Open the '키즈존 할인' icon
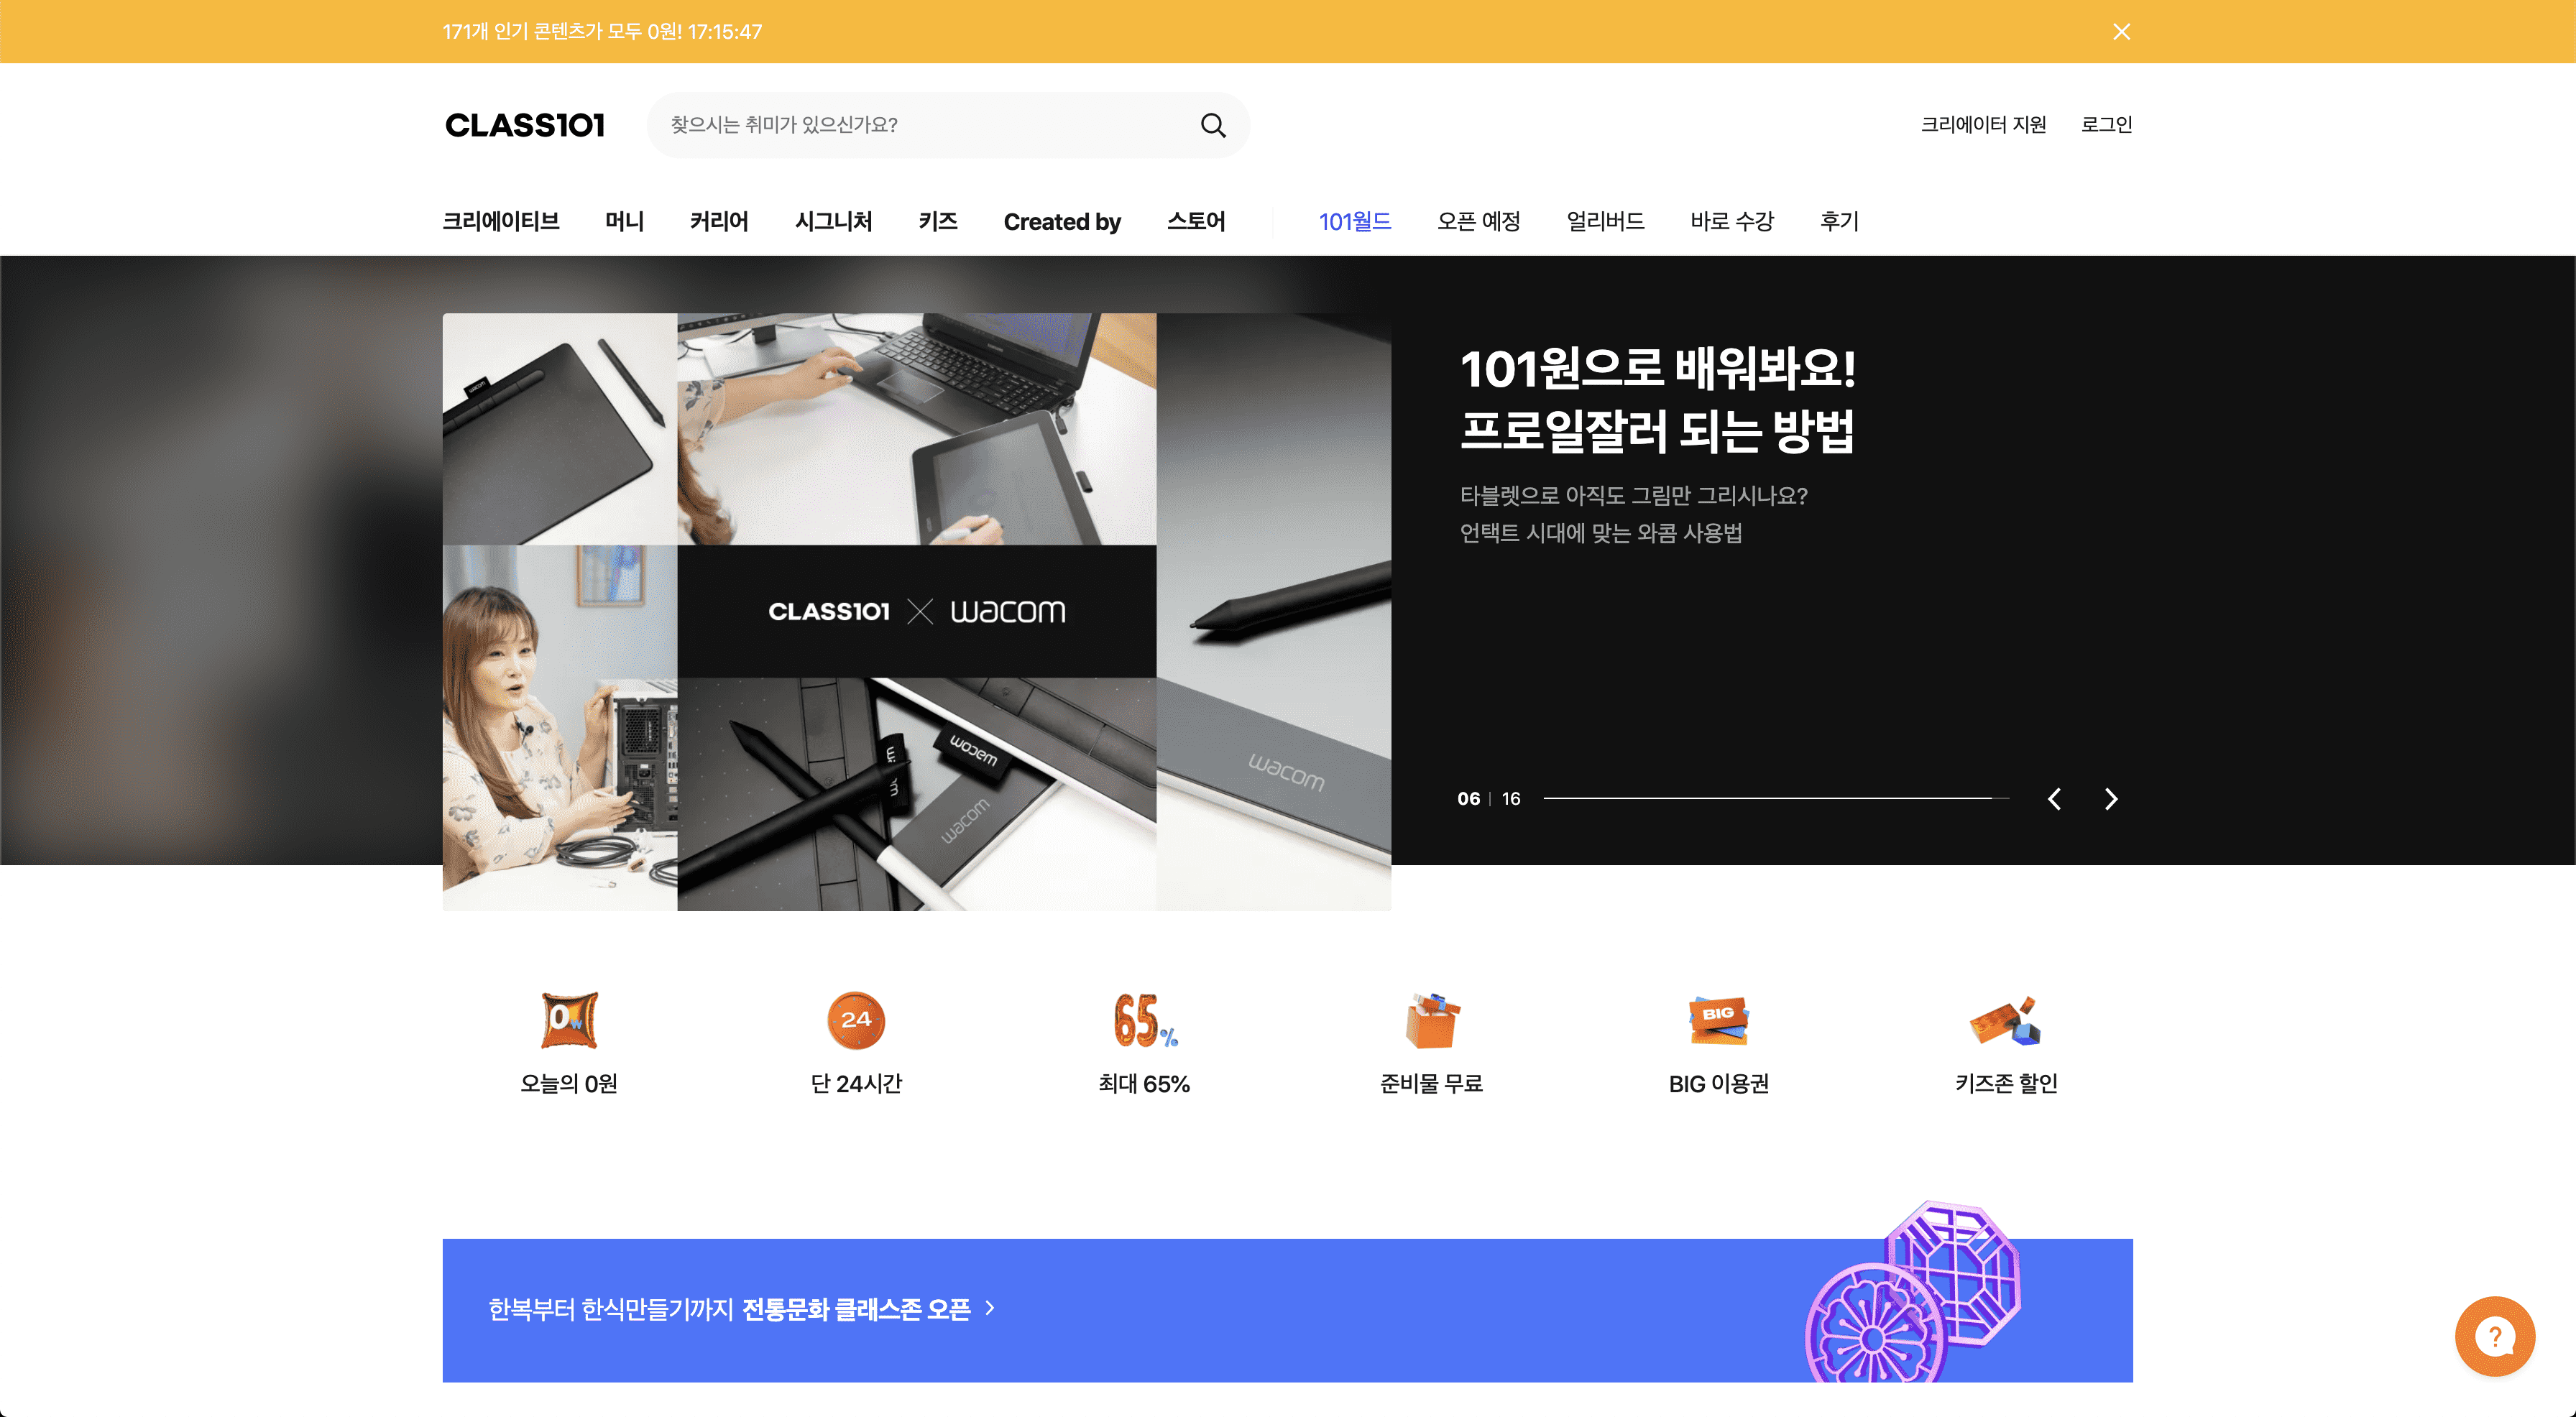The width and height of the screenshot is (2576, 1417). pyautogui.click(x=2005, y=1020)
